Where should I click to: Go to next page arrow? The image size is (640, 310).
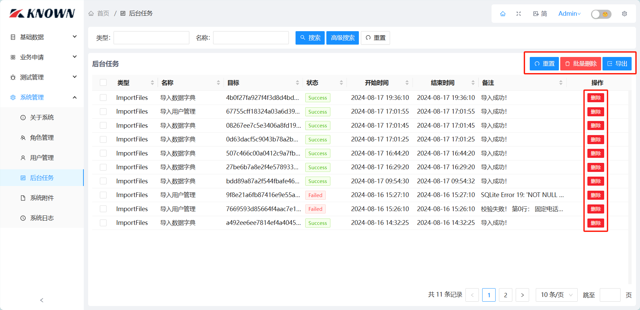pos(522,295)
